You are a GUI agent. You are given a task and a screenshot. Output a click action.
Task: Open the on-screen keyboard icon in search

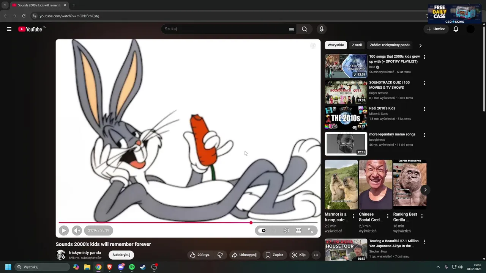(x=291, y=29)
